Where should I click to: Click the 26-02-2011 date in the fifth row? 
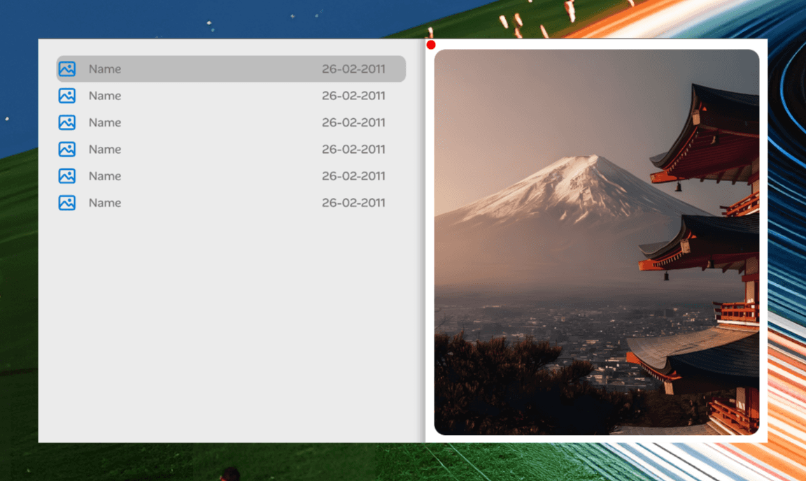[x=353, y=175]
